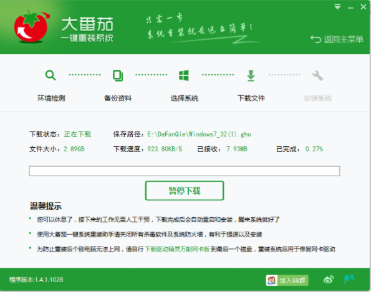Return to main menu via 返回主菜单
The width and height of the screenshot is (371, 292).
(x=337, y=39)
